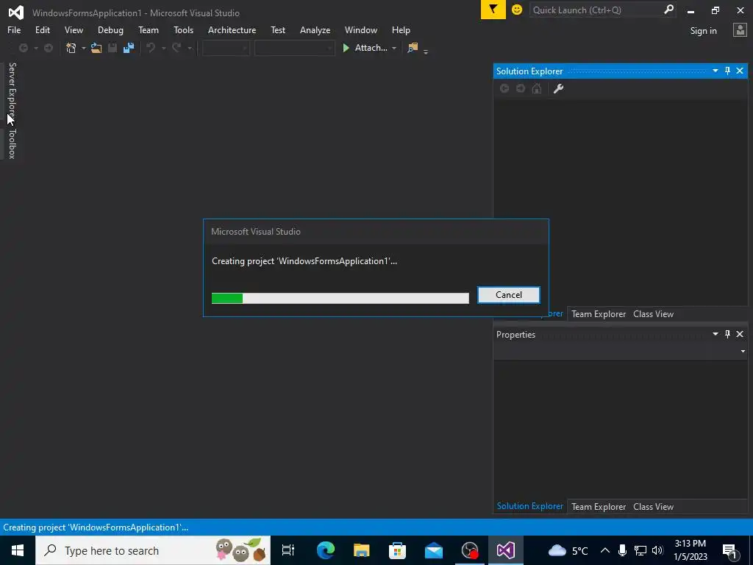Open the File menu
This screenshot has width=753, height=565.
tap(14, 29)
